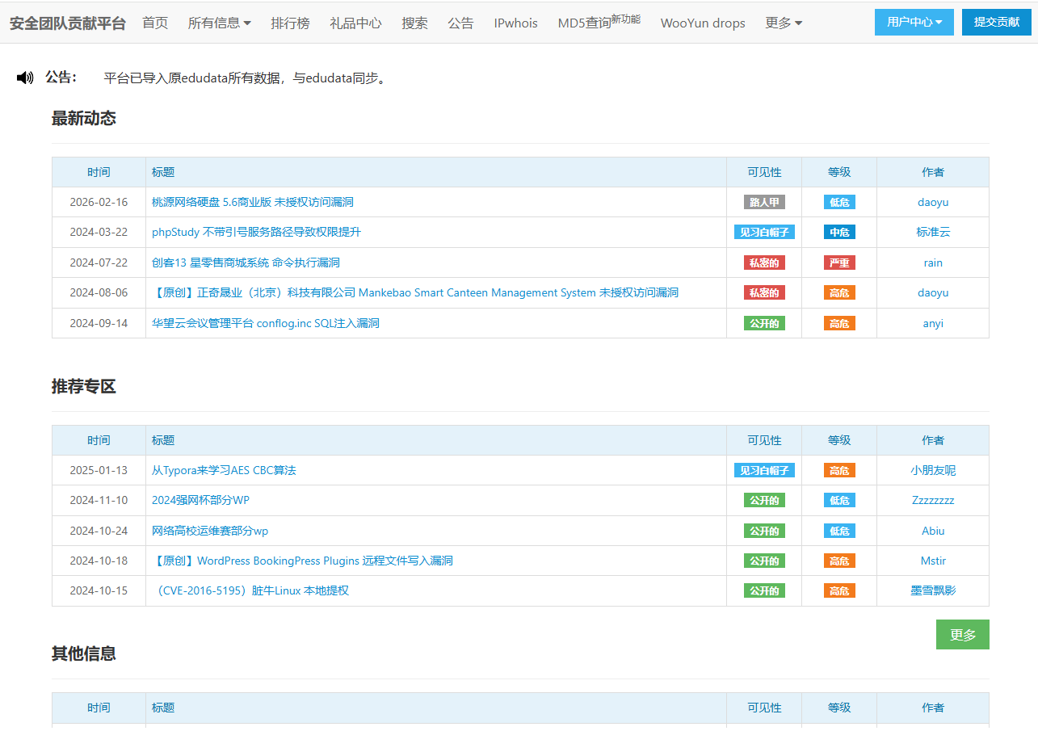Open the 桃源网络硬盘 5.6商业版 vulnerability post
This screenshot has width=1038, height=731.
coord(252,202)
